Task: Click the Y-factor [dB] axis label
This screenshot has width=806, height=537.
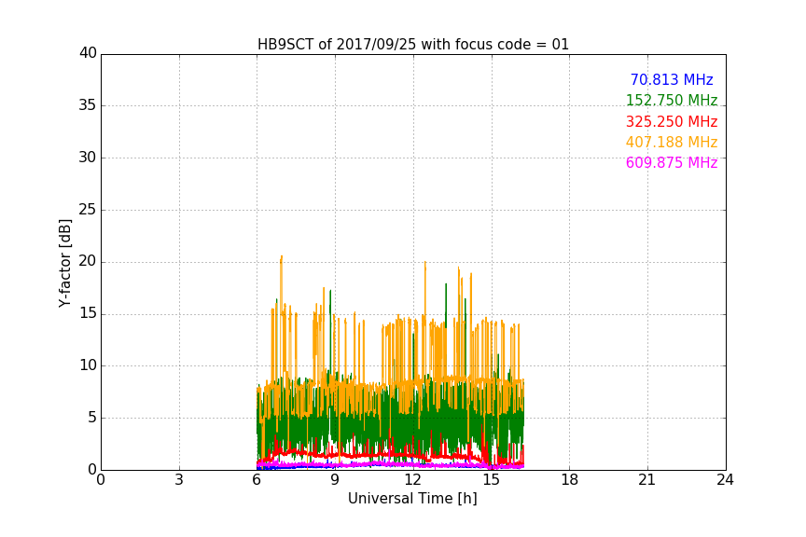Action: pos(64,263)
